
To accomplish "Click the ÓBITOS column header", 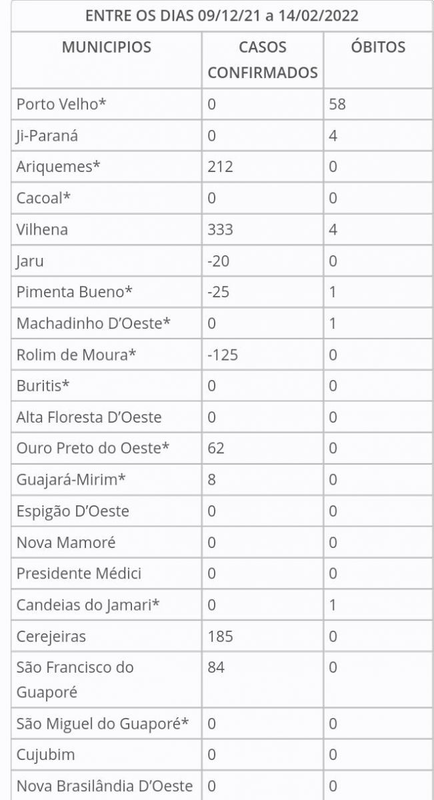I will pos(378,47).
